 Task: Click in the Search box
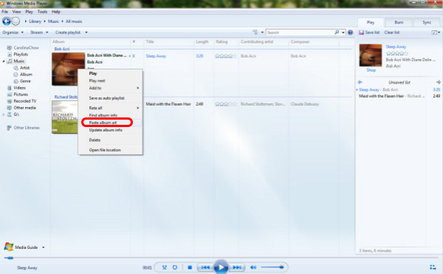tap(300, 32)
